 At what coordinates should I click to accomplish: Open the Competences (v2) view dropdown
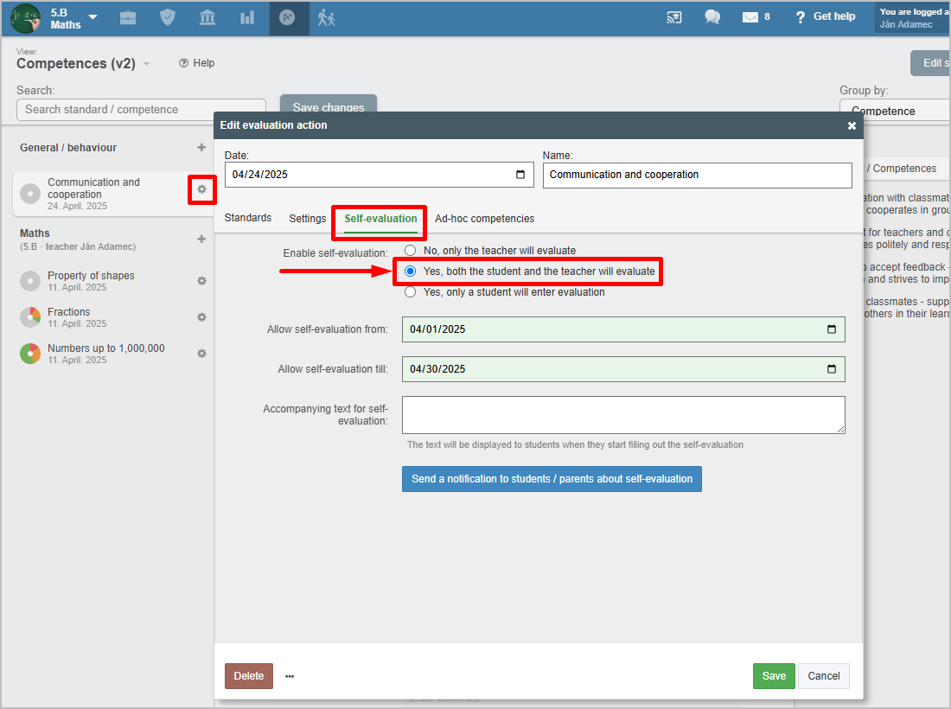click(147, 64)
